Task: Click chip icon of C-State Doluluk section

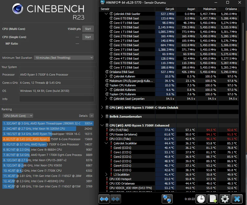Action: pos(107,107)
